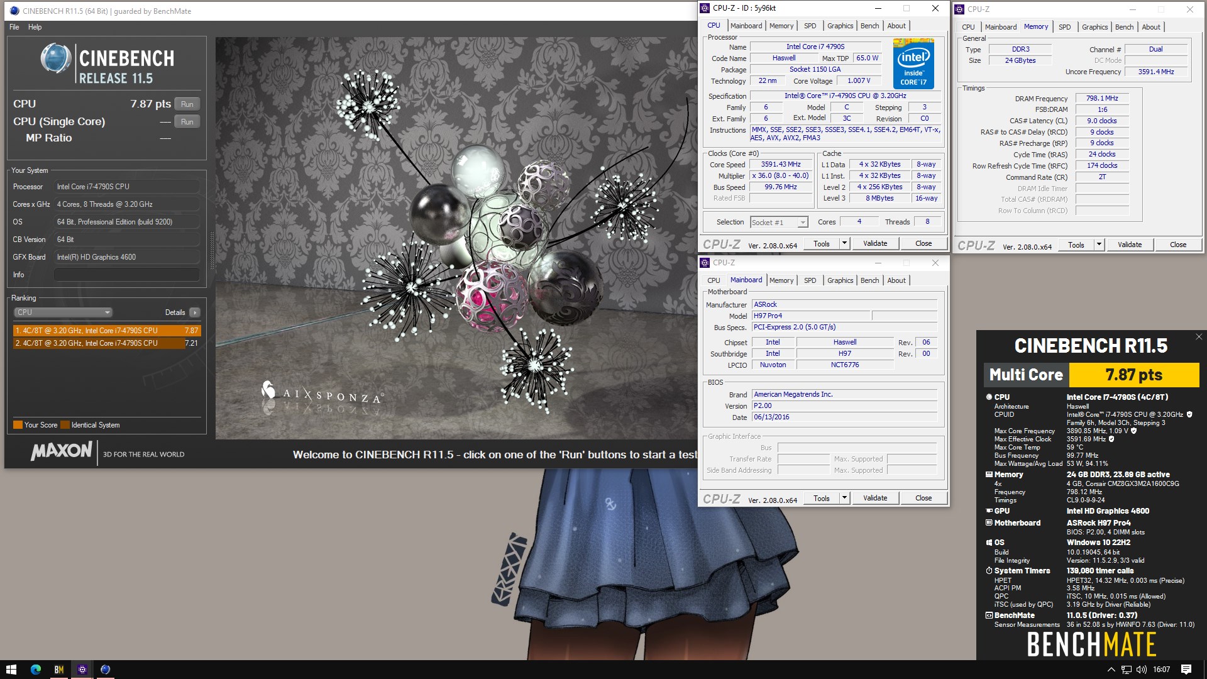The height and width of the screenshot is (679, 1207).
Task: Open CPU-Z taskbar icon
Action: tap(82, 670)
